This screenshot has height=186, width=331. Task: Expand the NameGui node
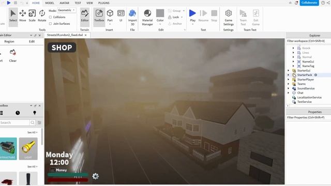tap(293, 61)
